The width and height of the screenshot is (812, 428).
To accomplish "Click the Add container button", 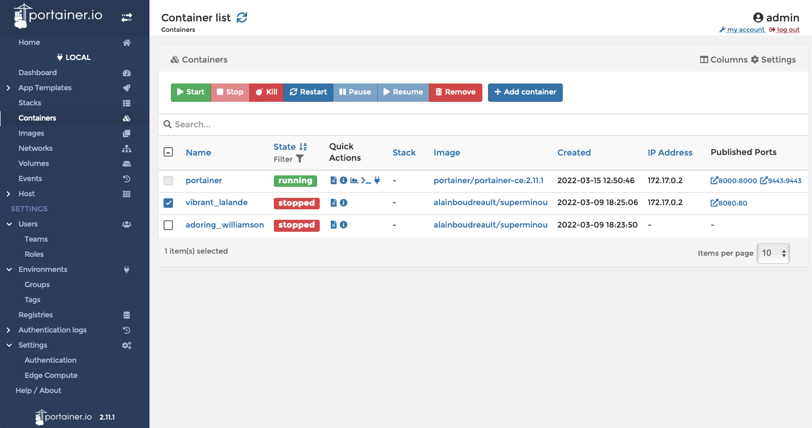I will tap(525, 92).
